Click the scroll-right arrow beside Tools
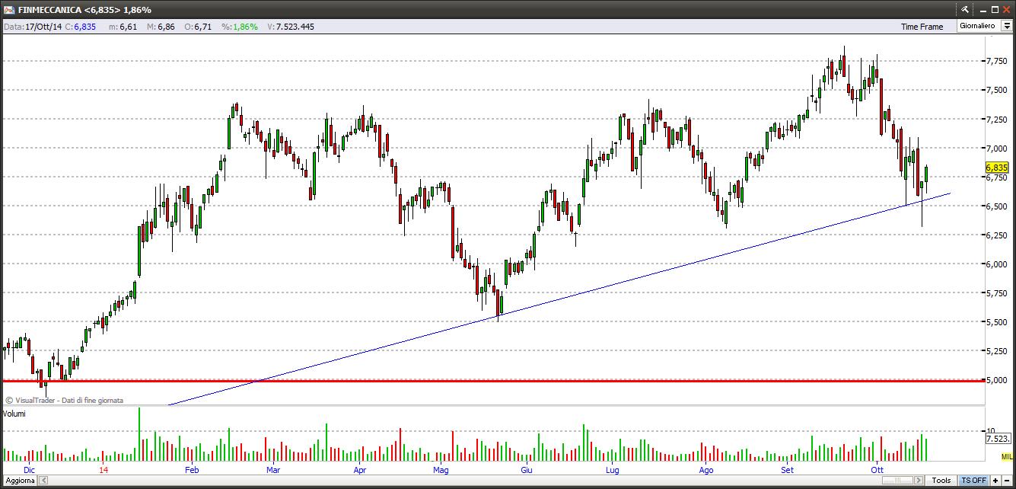 pos(919,481)
